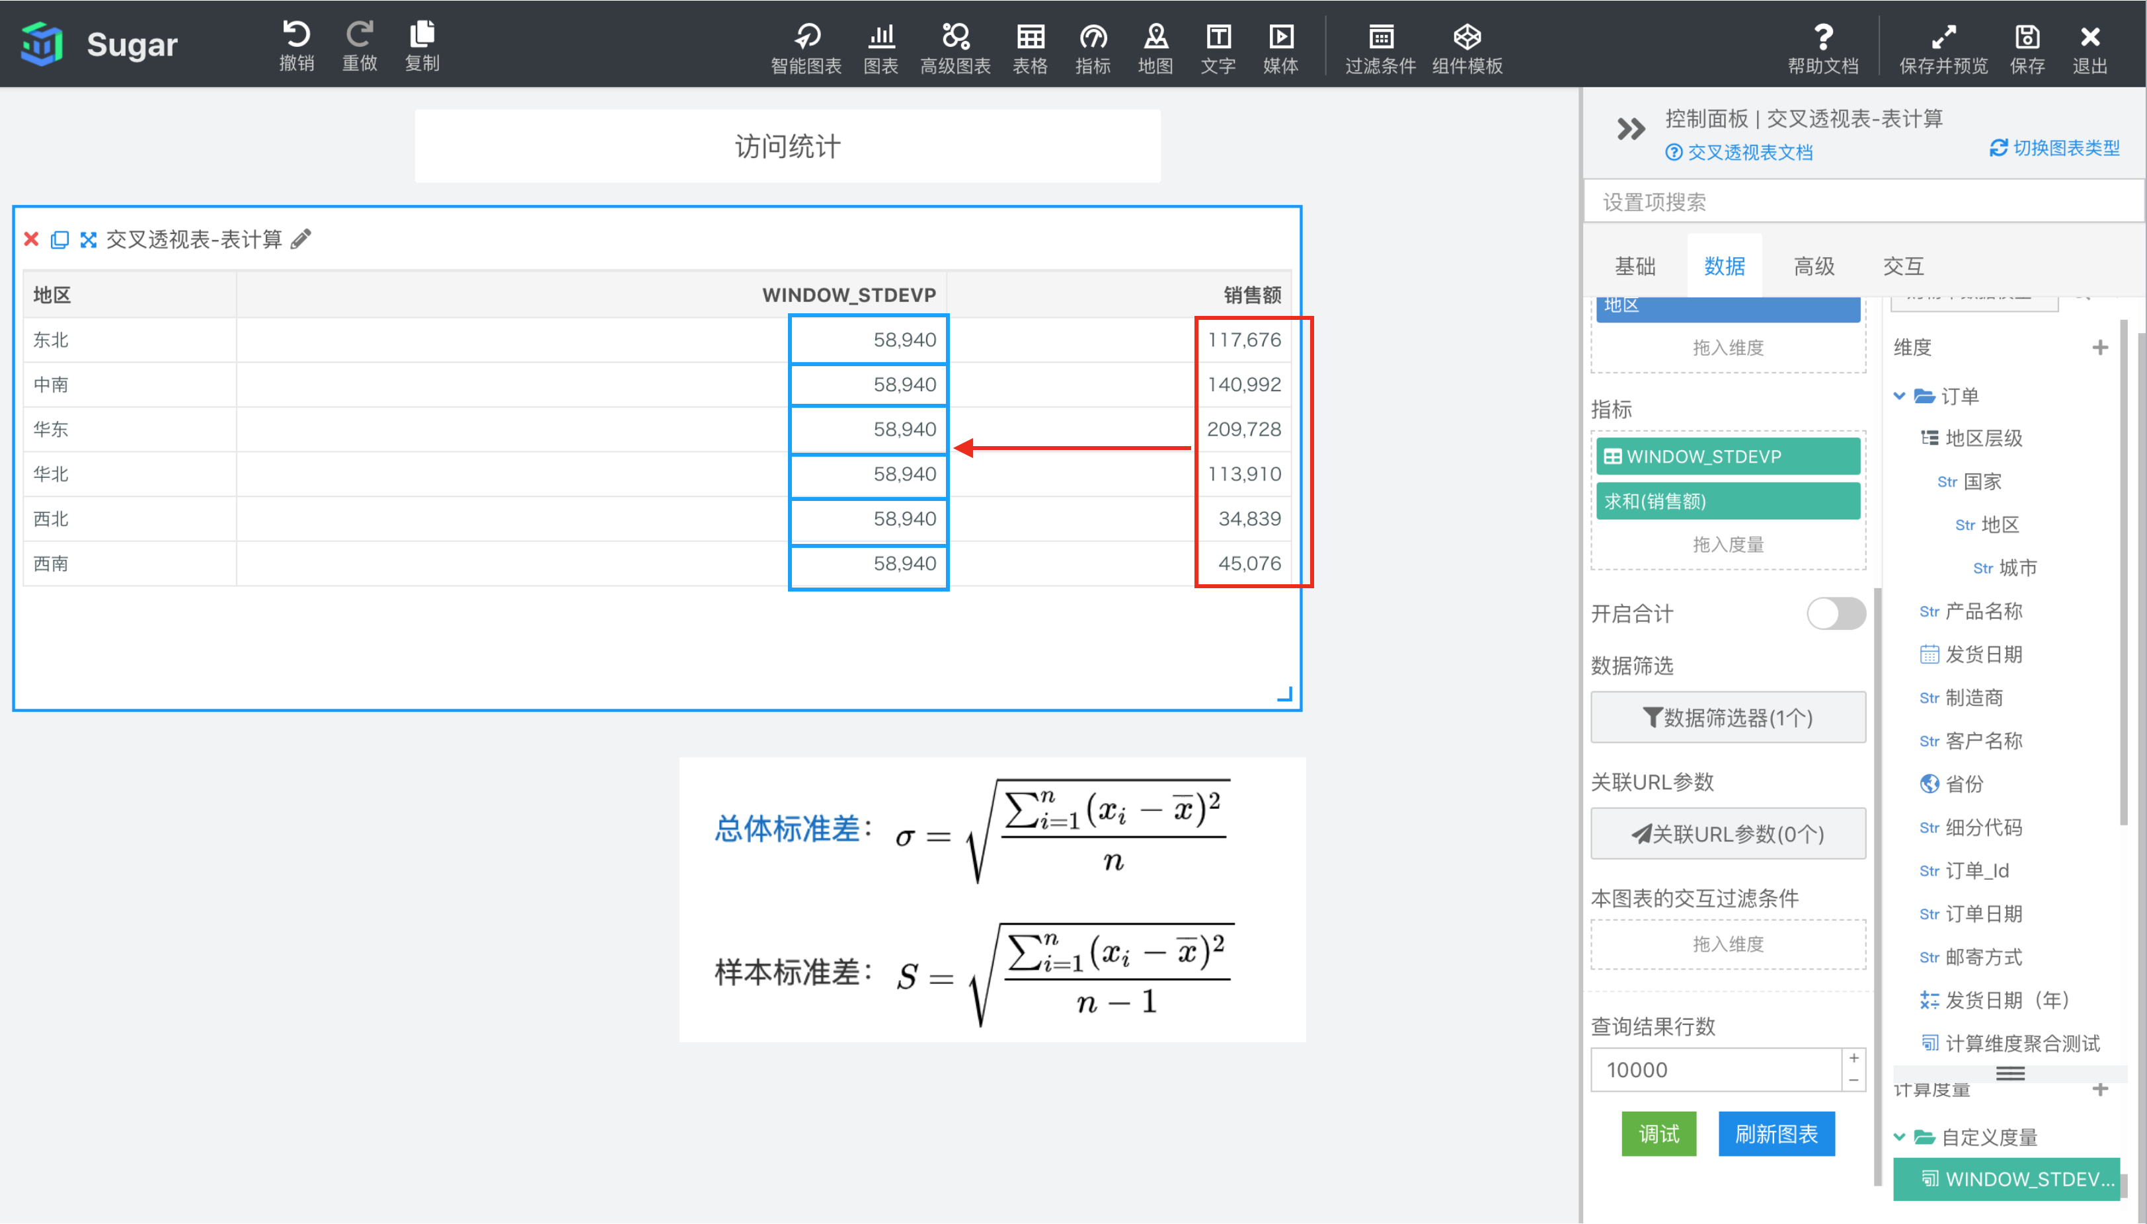Click the 城市 dimension field
Image resolution: width=2147 pixels, height=1224 pixels.
pyautogui.click(x=2006, y=568)
